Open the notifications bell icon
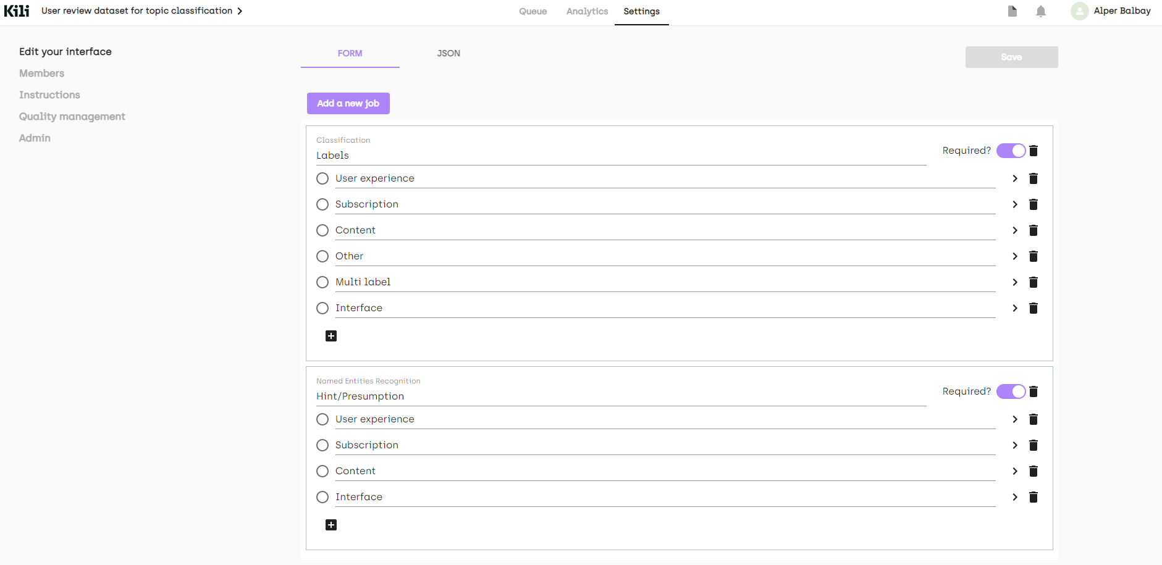 [x=1041, y=11]
